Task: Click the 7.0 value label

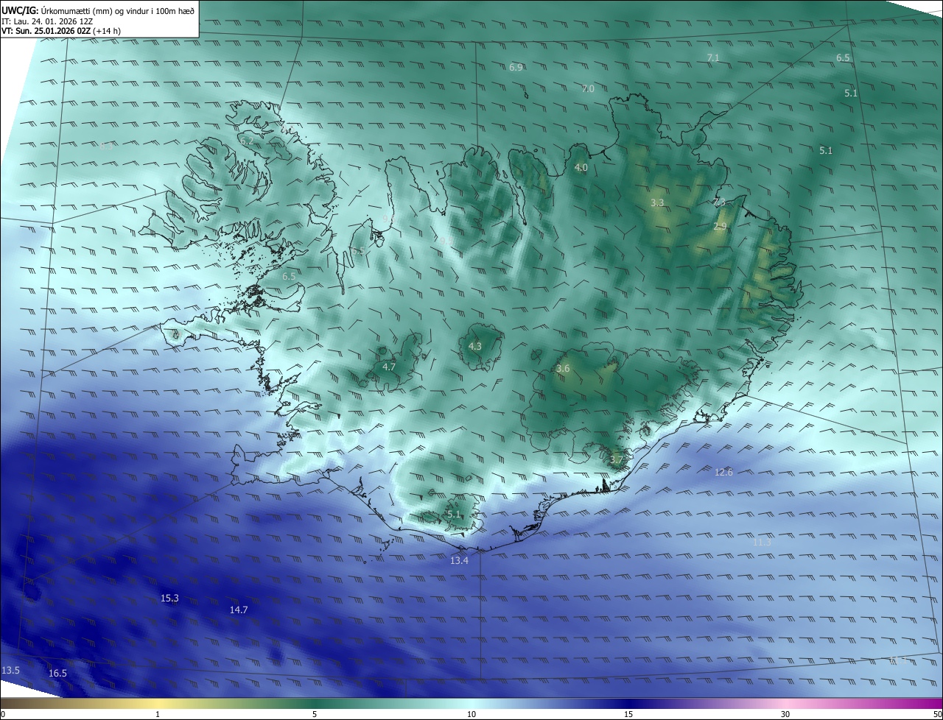Action: pos(587,88)
